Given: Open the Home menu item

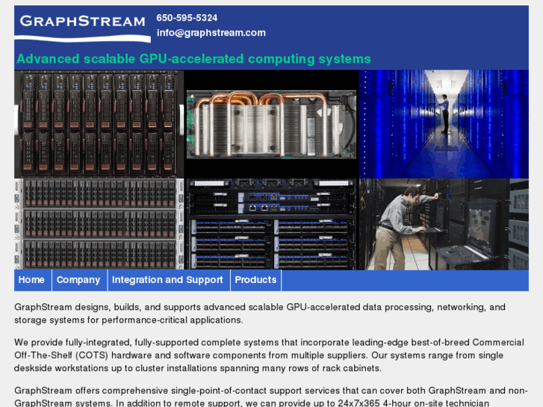Looking at the screenshot, I should pos(33,280).
